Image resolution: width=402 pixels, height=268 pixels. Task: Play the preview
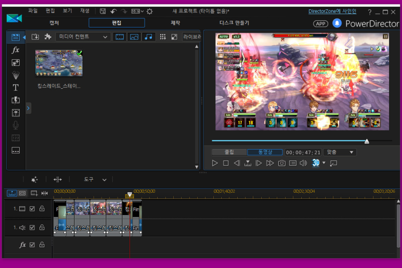215,163
